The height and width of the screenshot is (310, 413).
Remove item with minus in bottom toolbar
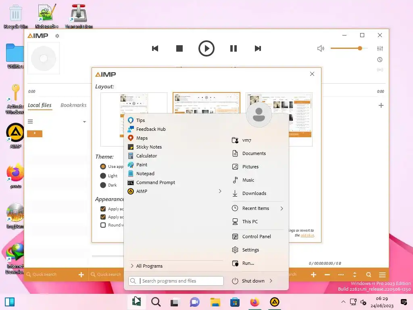(327, 274)
